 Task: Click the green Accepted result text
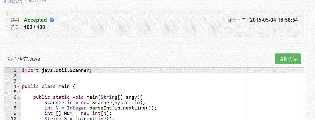35,20
